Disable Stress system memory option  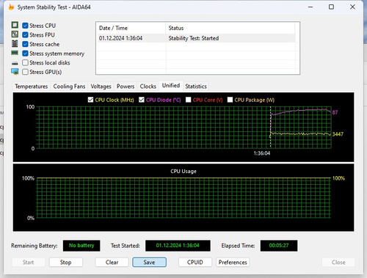coord(25,54)
